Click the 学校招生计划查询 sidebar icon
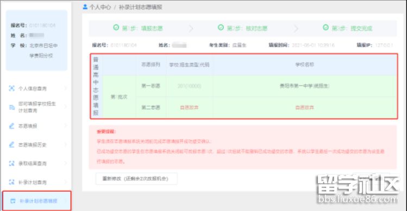The image size is (407, 211). click(11, 107)
